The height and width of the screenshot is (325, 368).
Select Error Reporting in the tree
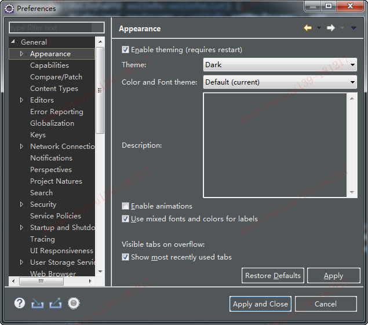(57, 112)
